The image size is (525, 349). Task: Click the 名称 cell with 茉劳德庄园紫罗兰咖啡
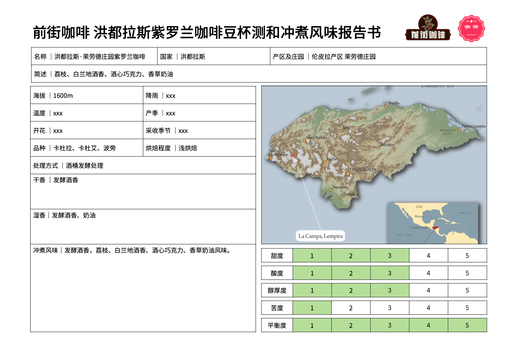click(x=94, y=56)
